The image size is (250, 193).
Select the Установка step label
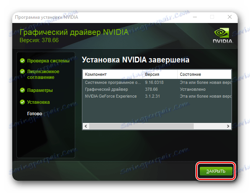pyautogui.click(x=38, y=102)
